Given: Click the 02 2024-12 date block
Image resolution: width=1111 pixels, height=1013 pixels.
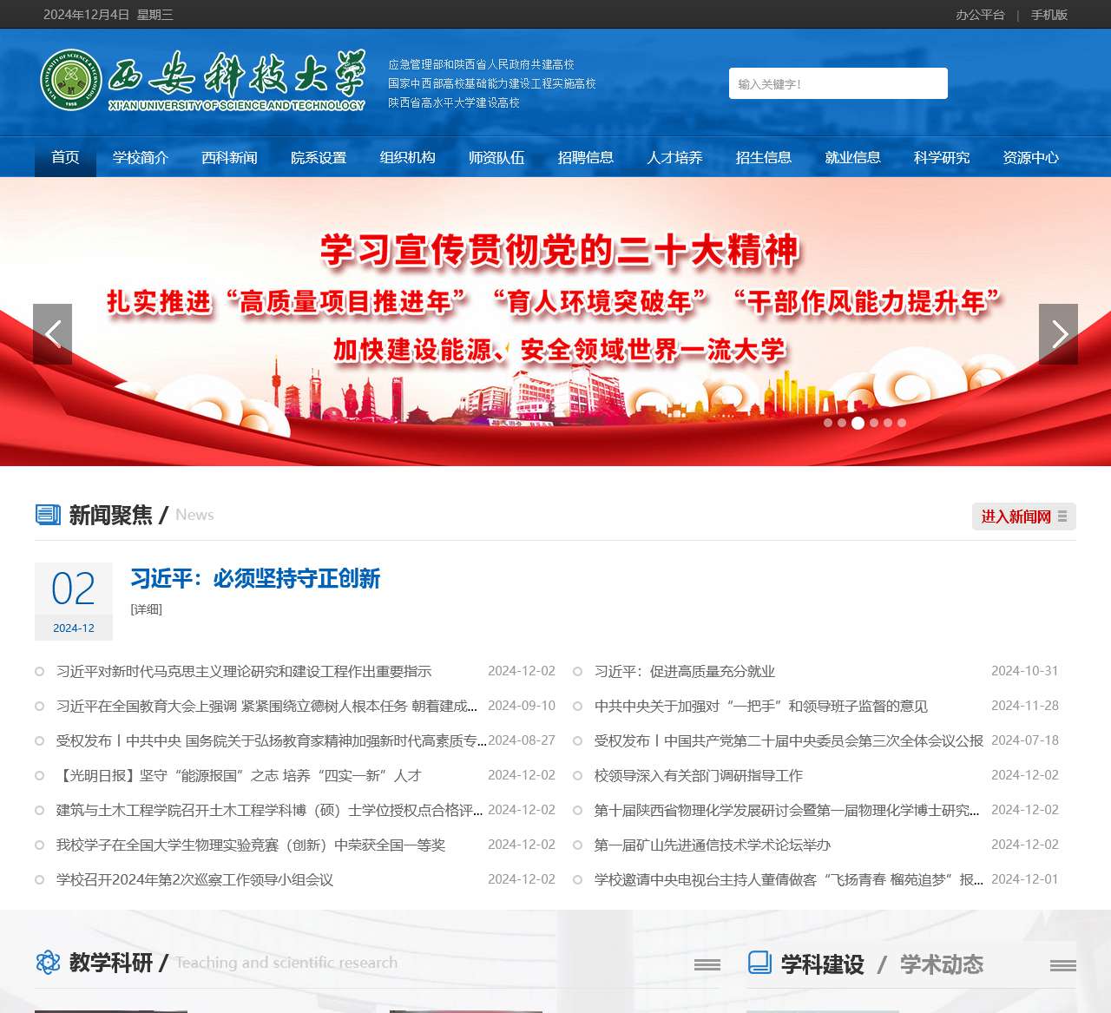Looking at the screenshot, I should tap(74, 602).
